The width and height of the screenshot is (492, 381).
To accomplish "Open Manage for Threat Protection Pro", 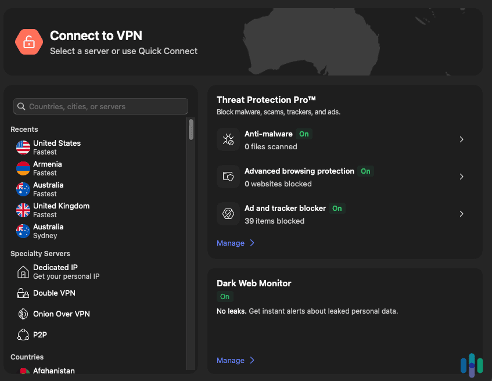I will click(231, 243).
